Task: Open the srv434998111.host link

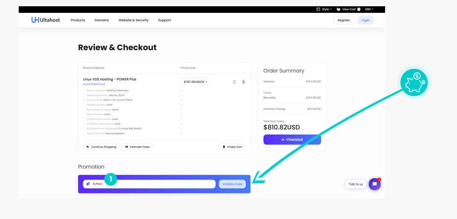Action: click(x=94, y=84)
